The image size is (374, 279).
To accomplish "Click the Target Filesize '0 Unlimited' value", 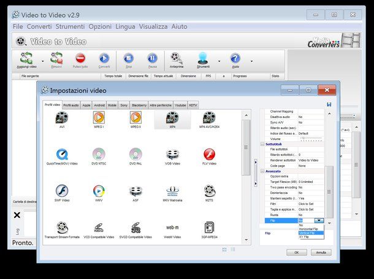I will 311,182.
